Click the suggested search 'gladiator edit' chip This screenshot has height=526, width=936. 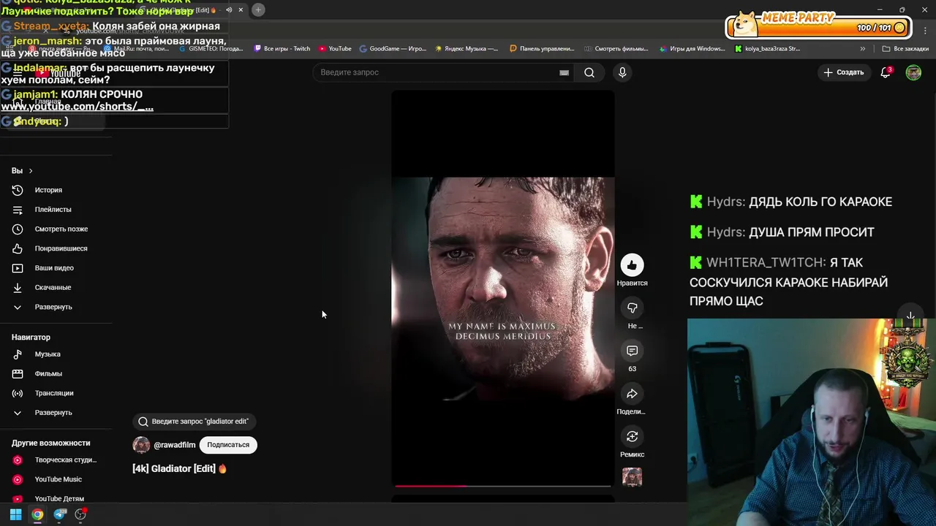click(194, 422)
